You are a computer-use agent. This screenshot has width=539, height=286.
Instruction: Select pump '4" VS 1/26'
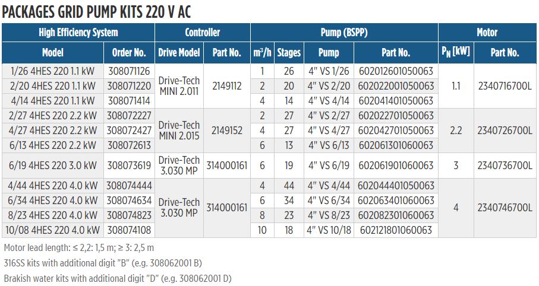click(329, 71)
